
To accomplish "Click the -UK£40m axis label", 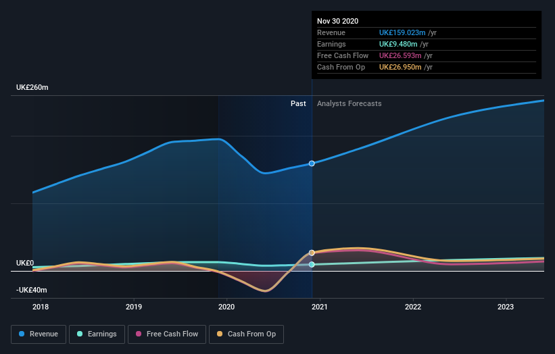I will click(x=32, y=290).
